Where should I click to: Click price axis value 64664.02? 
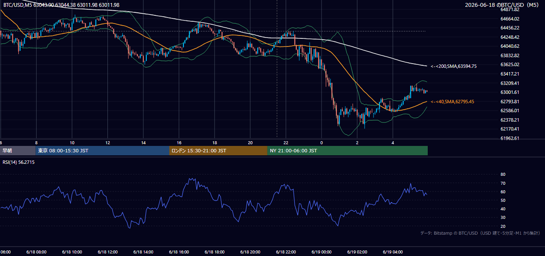tap(510, 18)
